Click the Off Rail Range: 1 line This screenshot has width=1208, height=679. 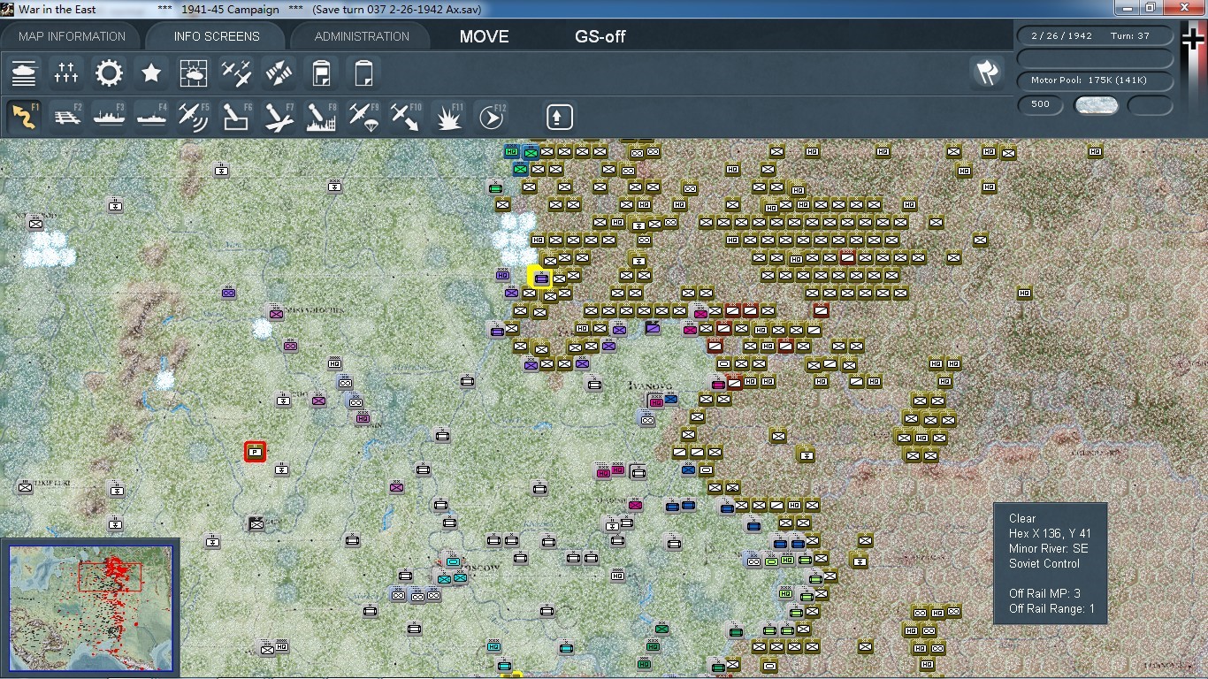coord(1051,608)
